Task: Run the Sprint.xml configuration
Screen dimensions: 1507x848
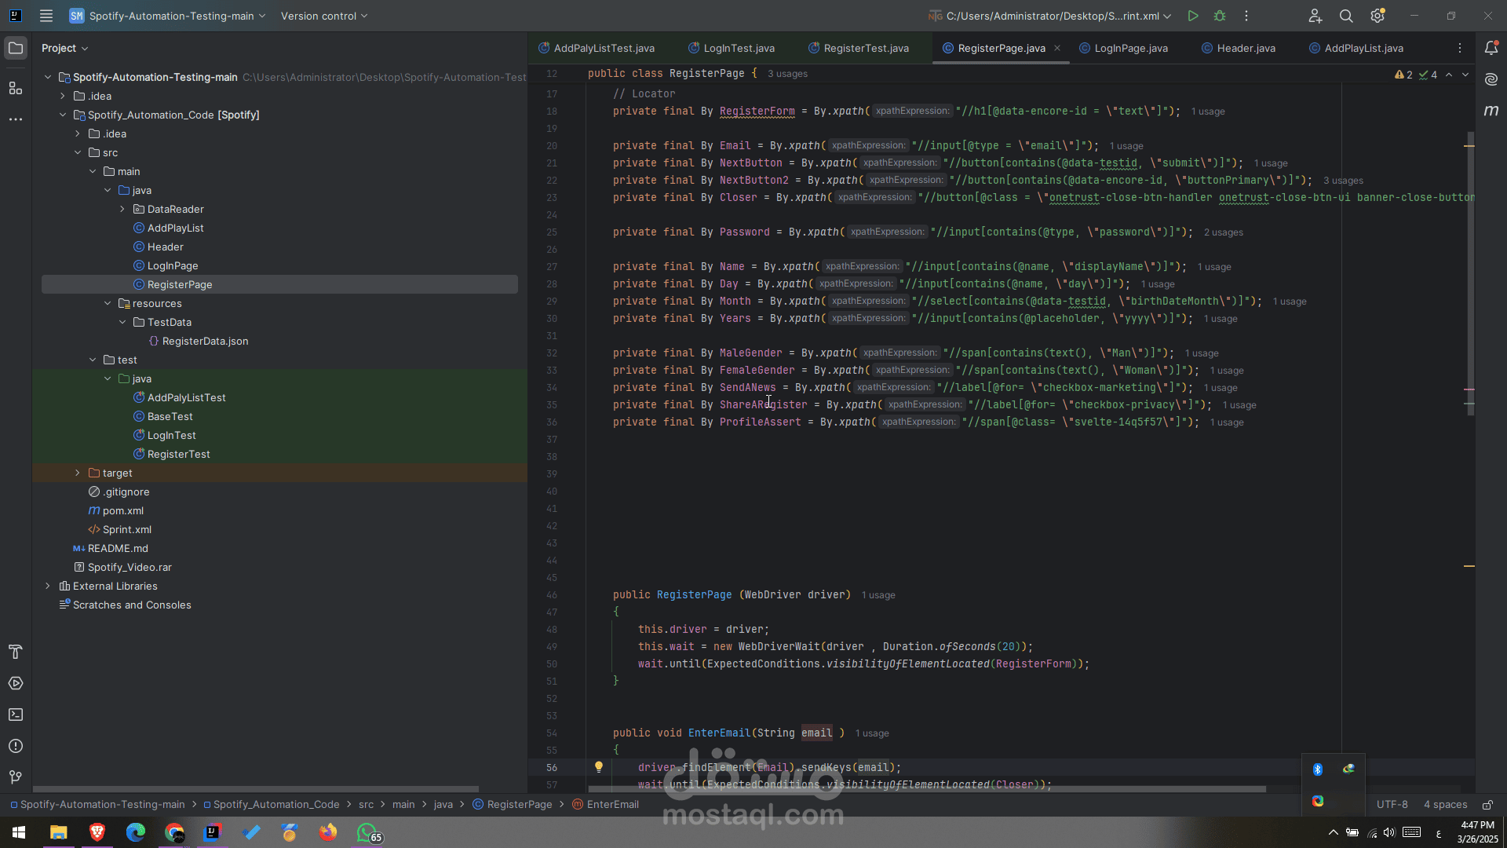Action: (1192, 16)
